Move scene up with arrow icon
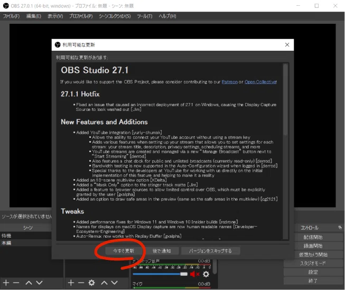The image size is (345, 290). (29, 283)
